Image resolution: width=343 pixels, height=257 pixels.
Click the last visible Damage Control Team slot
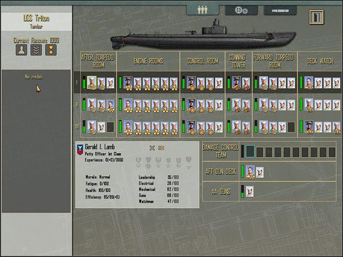[332, 152]
